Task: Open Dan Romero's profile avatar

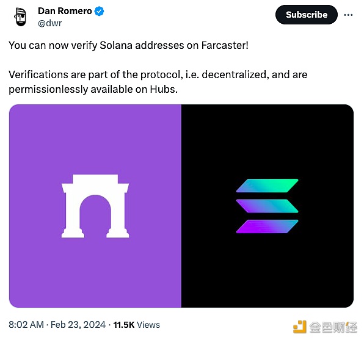Action: [20, 16]
